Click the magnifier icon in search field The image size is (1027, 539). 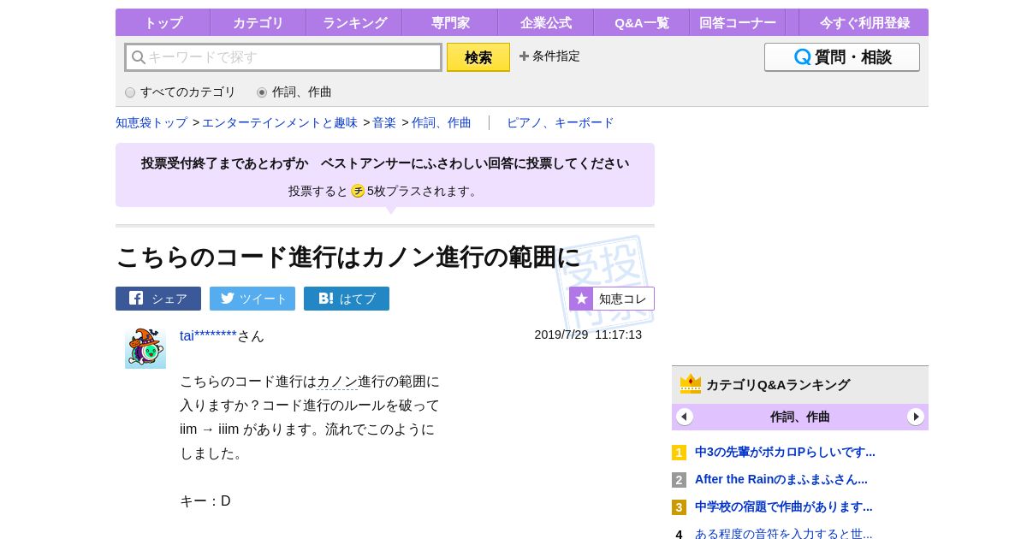click(139, 57)
